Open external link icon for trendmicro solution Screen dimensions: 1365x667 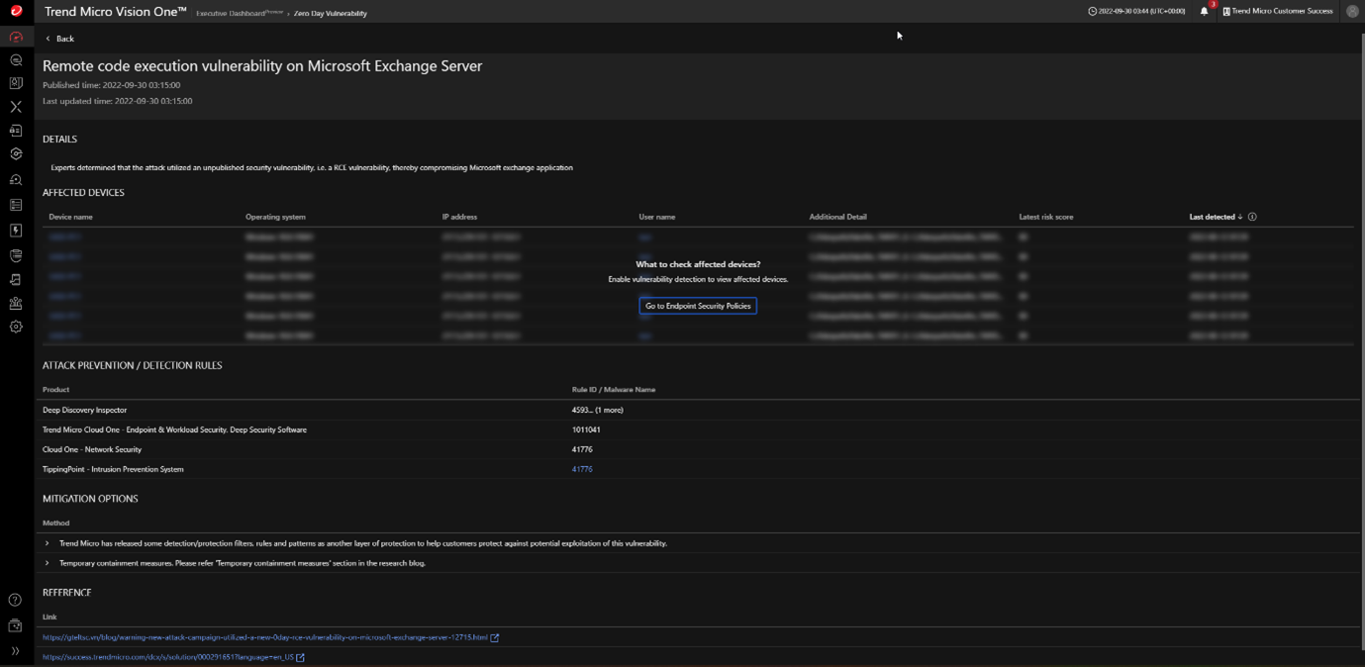pos(300,657)
